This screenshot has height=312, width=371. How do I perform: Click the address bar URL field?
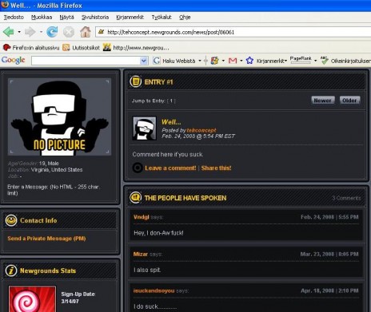point(233,32)
